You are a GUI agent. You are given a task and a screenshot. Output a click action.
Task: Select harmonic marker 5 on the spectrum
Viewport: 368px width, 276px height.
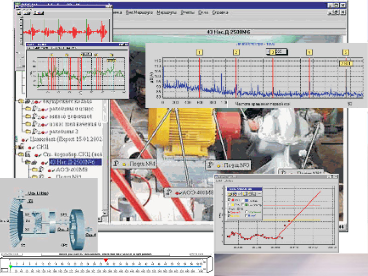(x=345, y=52)
